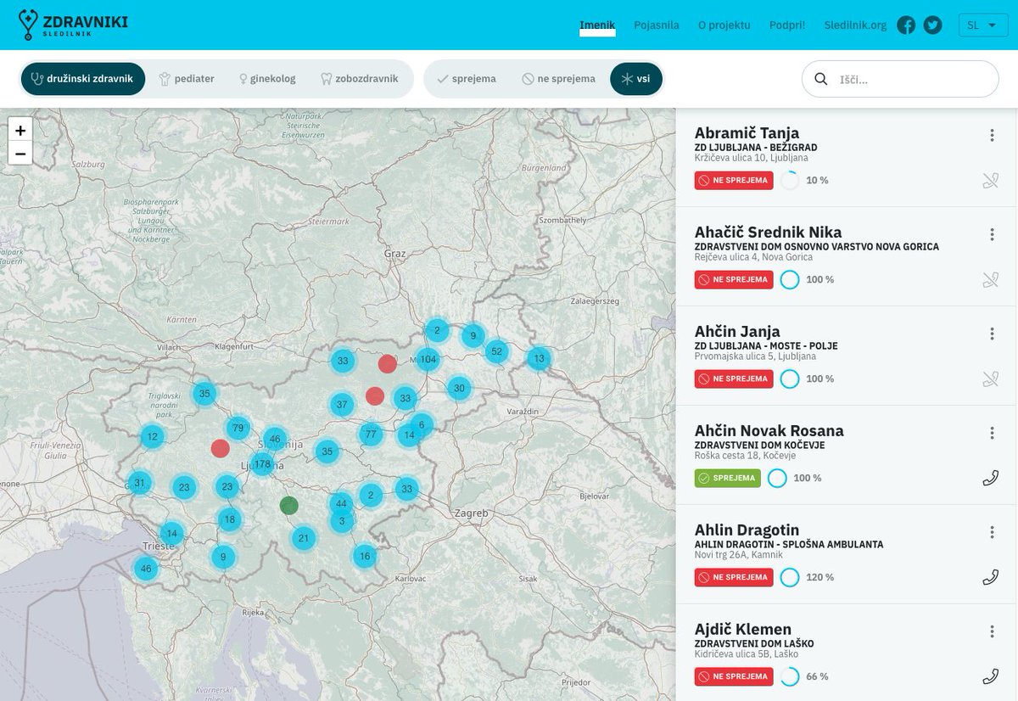Click the Zdravniki Sledilnik logo
1018x701 pixels.
(x=72, y=24)
